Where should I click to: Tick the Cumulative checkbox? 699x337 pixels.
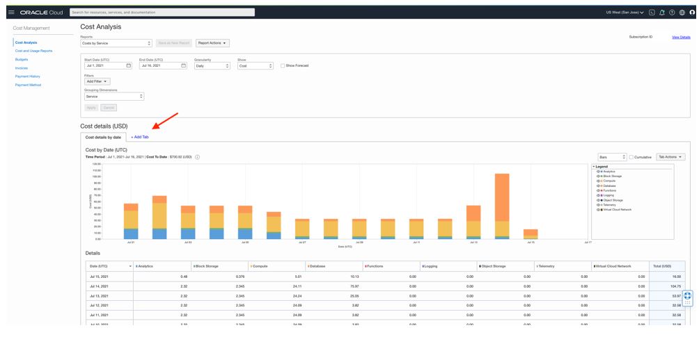click(x=631, y=157)
